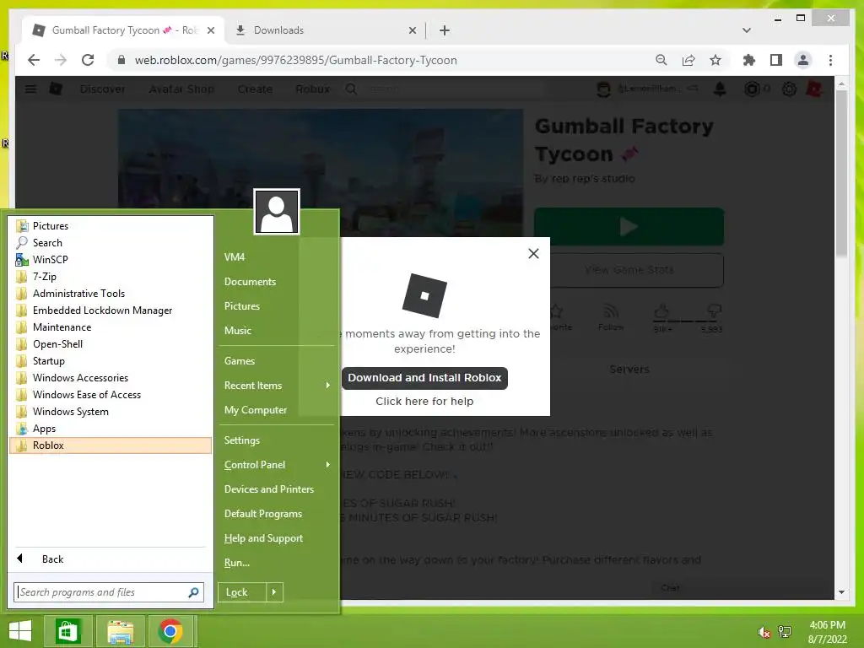This screenshot has width=864, height=648.
Task: Click the Robux balance icon
Action: 752,89
